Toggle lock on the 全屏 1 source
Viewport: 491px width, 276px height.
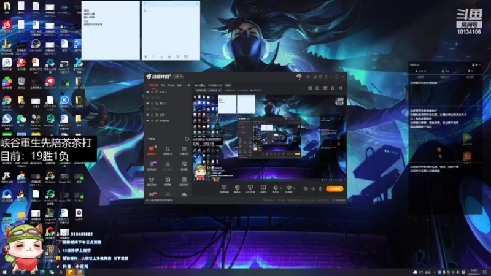(152, 115)
